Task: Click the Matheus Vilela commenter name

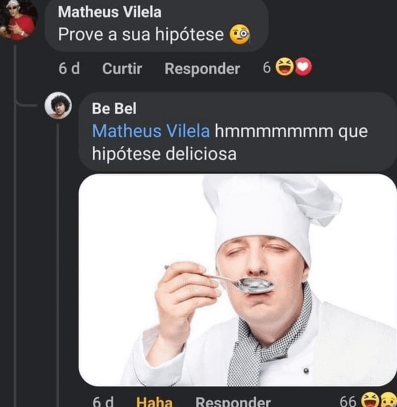Action: pos(110,12)
